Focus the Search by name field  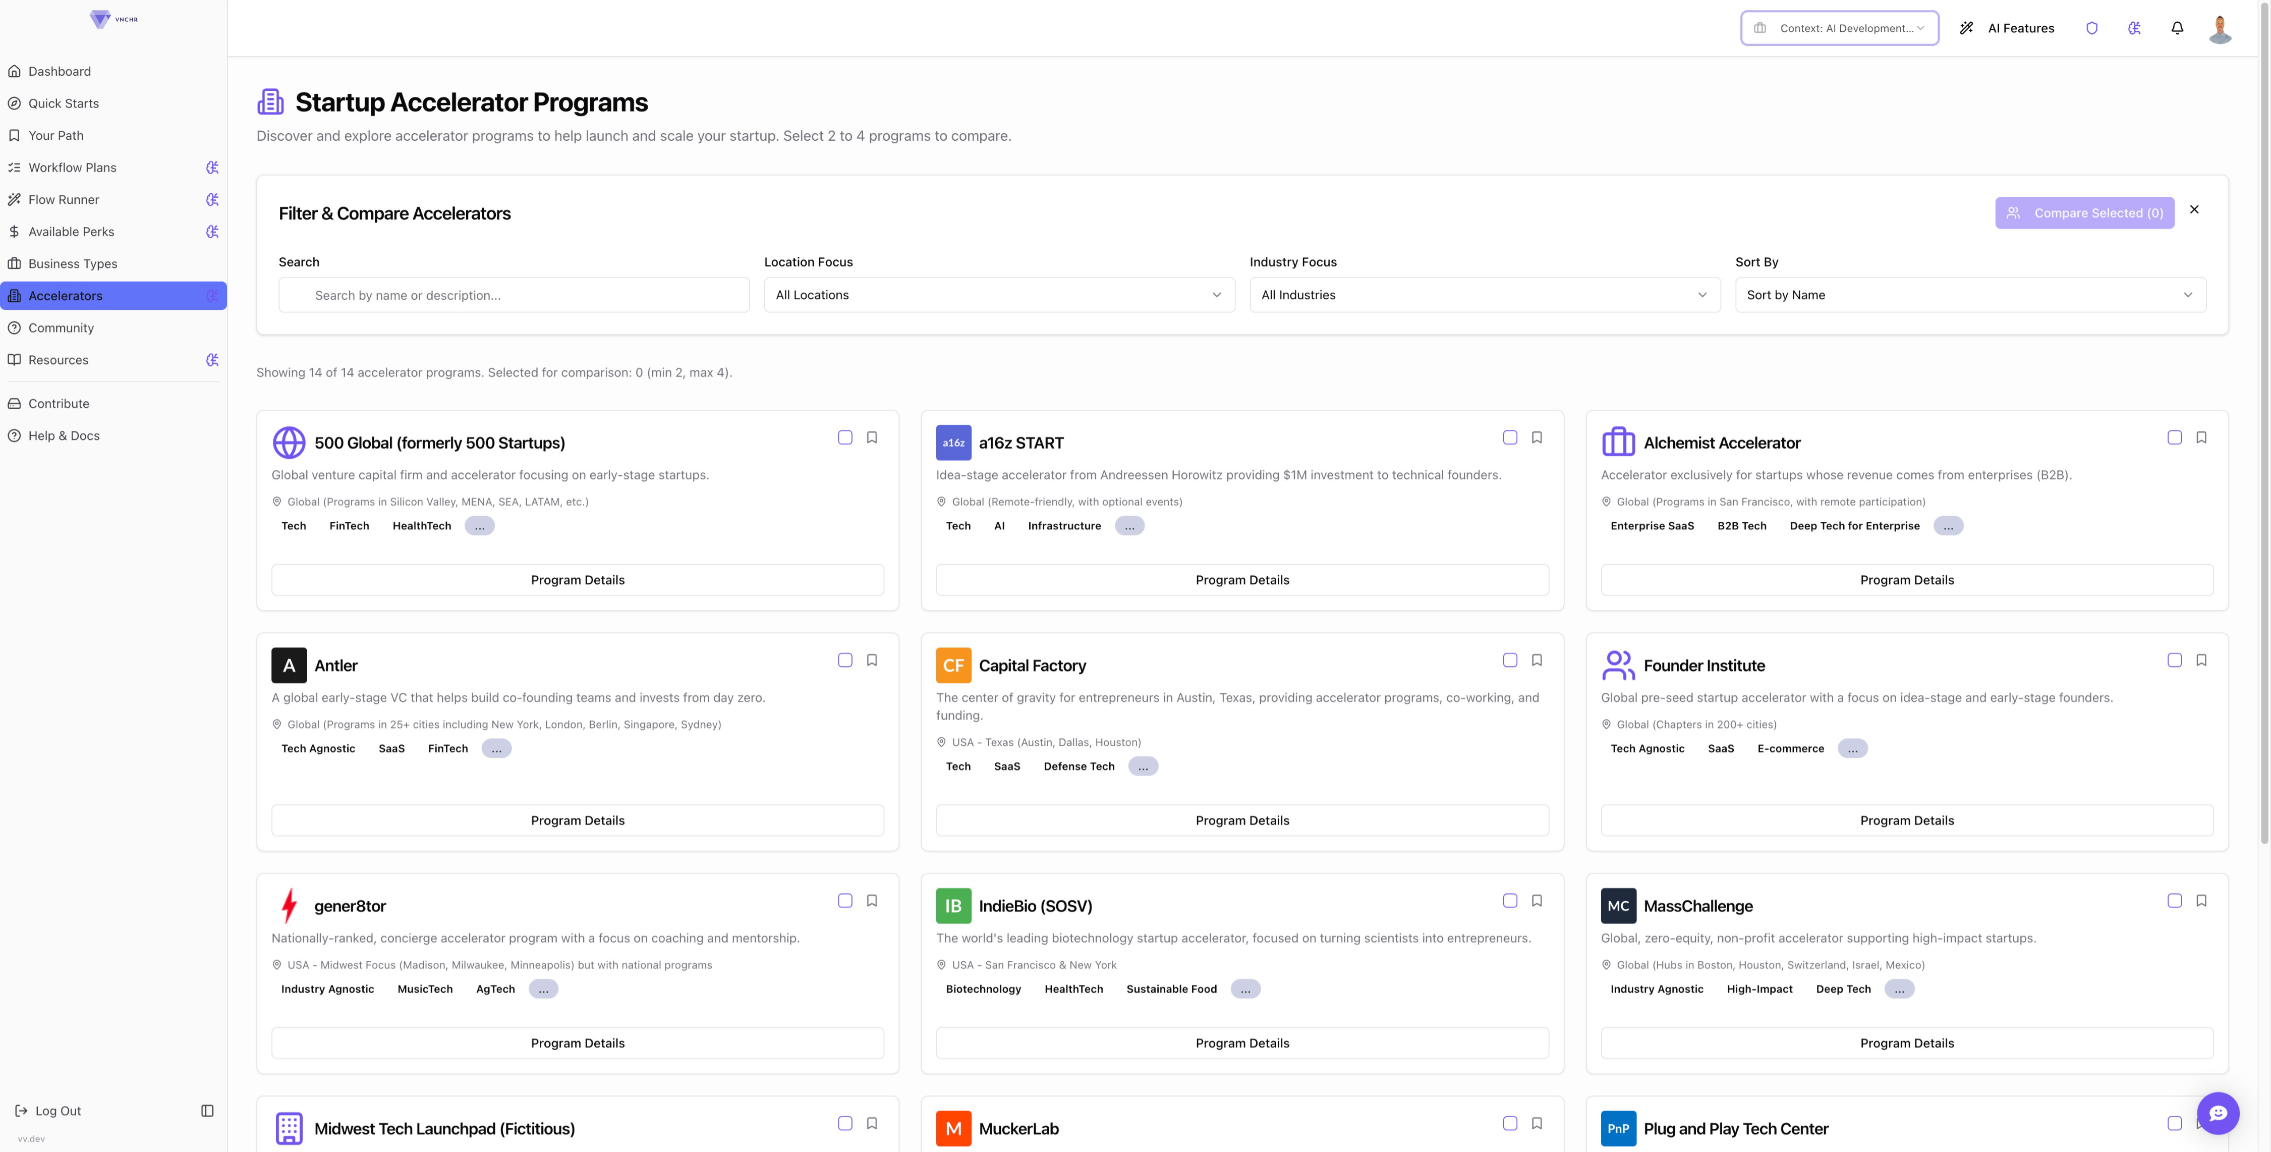point(514,295)
